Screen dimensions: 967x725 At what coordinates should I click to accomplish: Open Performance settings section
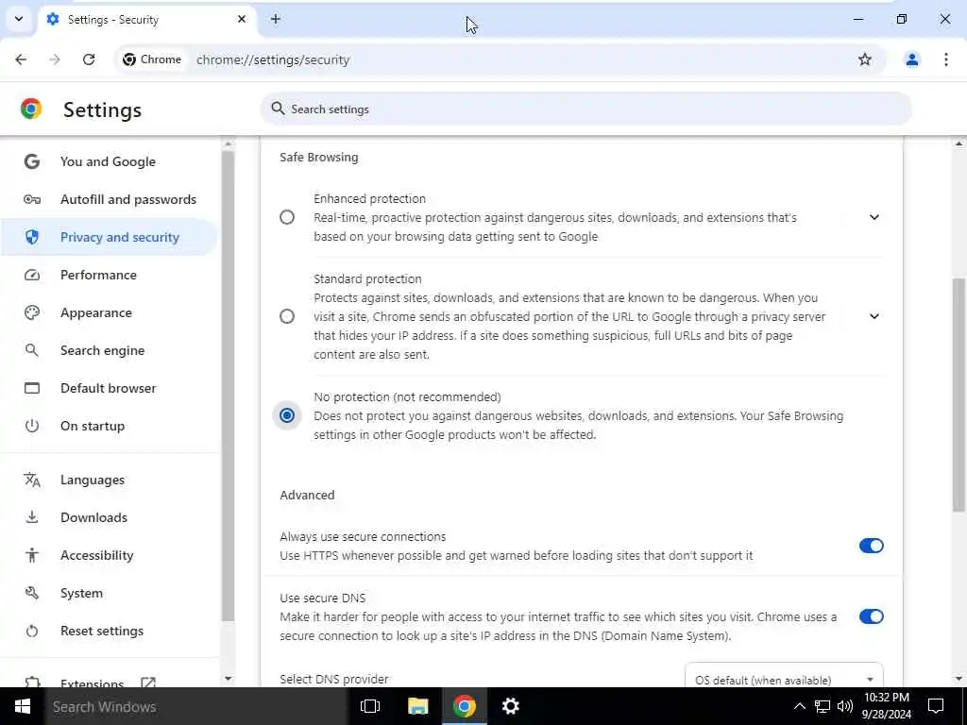(110, 275)
